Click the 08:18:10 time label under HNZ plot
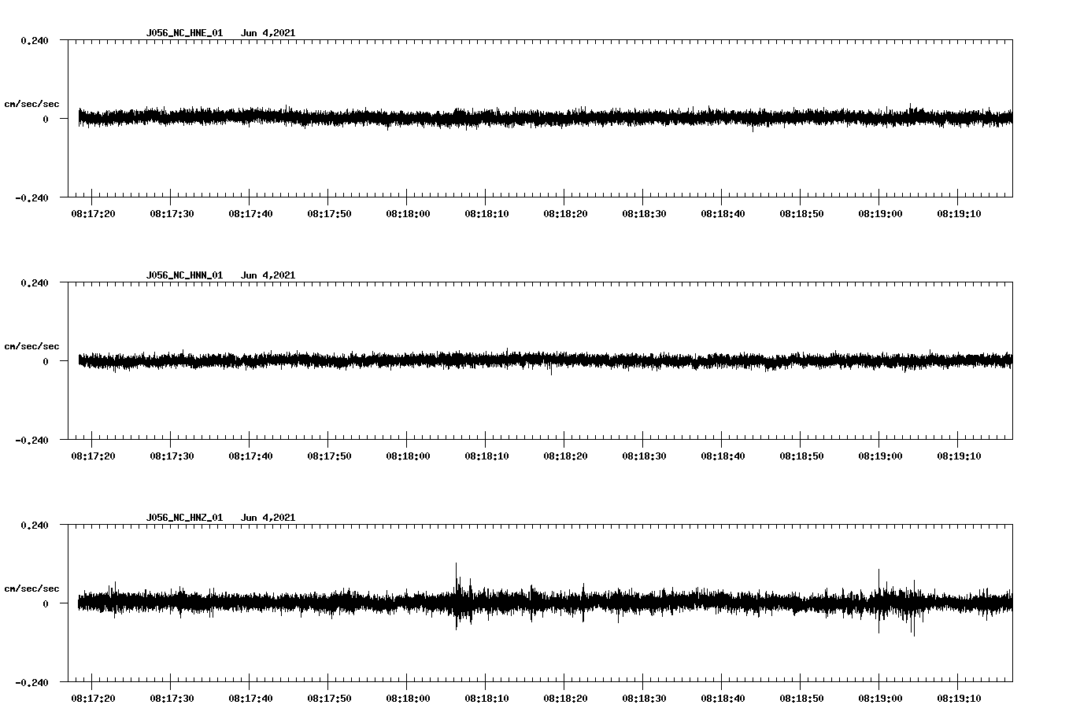Image resolution: width=1069 pixels, height=727 pixels. tap(486, 699)
